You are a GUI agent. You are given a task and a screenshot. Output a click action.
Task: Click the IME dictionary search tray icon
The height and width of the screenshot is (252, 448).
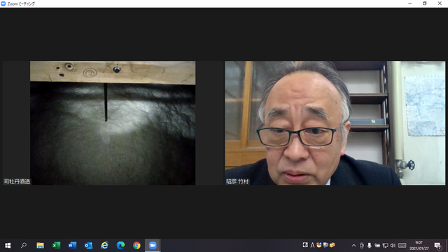(325, 245)
